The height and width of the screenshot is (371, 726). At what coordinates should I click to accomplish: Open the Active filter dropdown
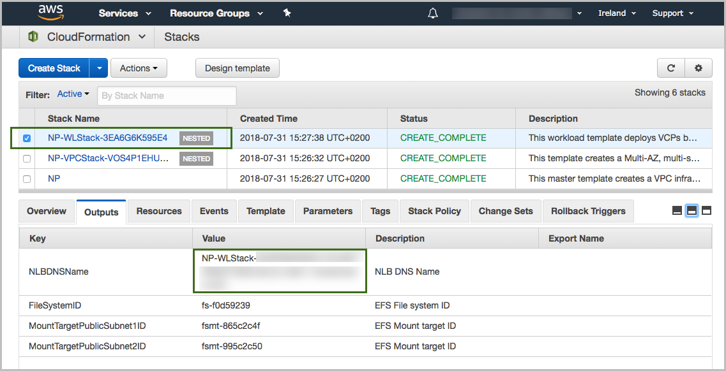[73, 94]
